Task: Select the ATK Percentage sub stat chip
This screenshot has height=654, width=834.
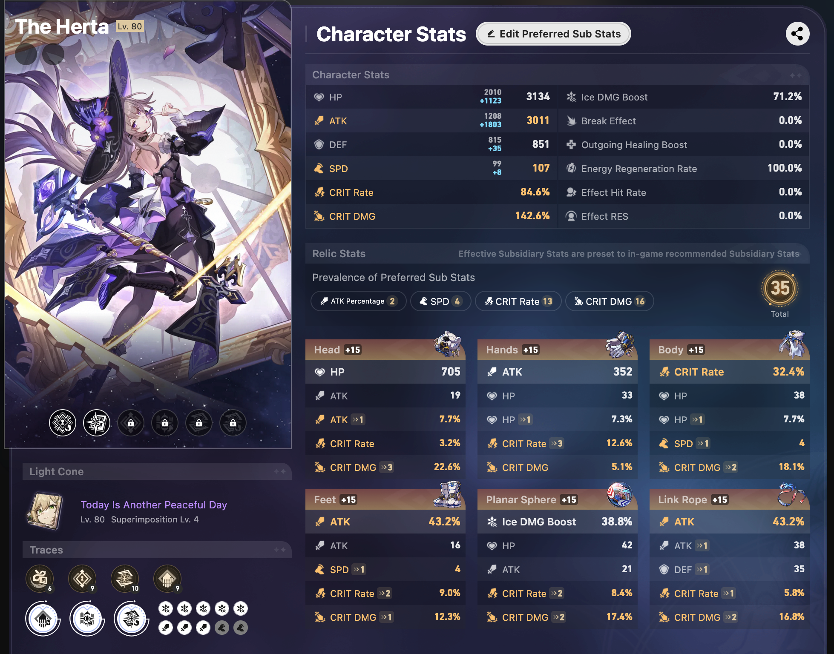Action: 359,301
